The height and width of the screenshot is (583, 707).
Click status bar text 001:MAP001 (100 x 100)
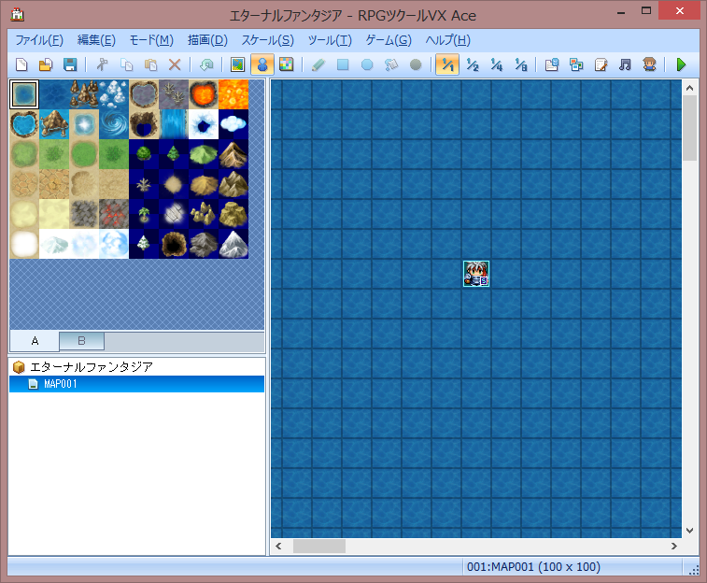tap(533, 567)
